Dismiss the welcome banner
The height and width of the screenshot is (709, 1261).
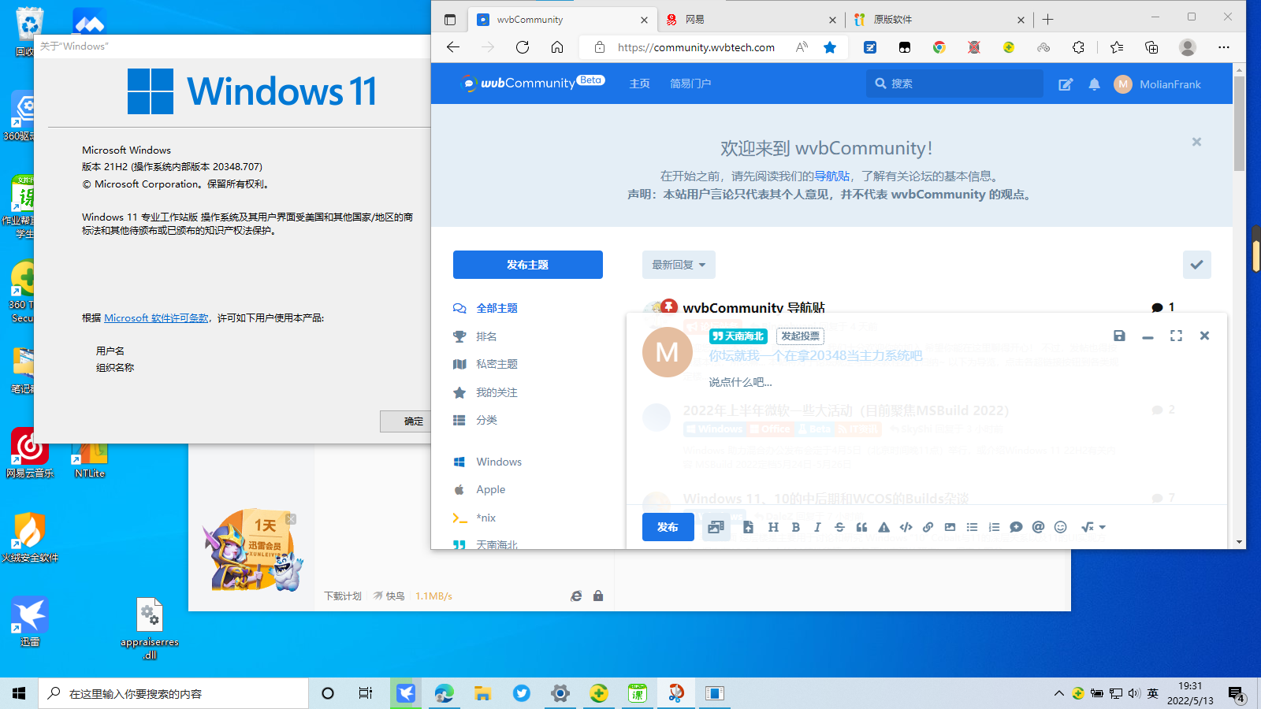tap(1196, 142)
